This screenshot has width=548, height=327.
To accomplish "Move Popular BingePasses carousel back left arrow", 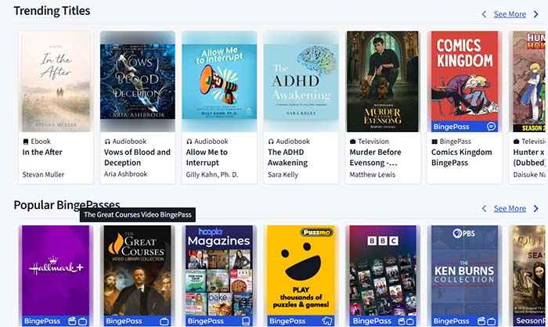I will [484, 209].
